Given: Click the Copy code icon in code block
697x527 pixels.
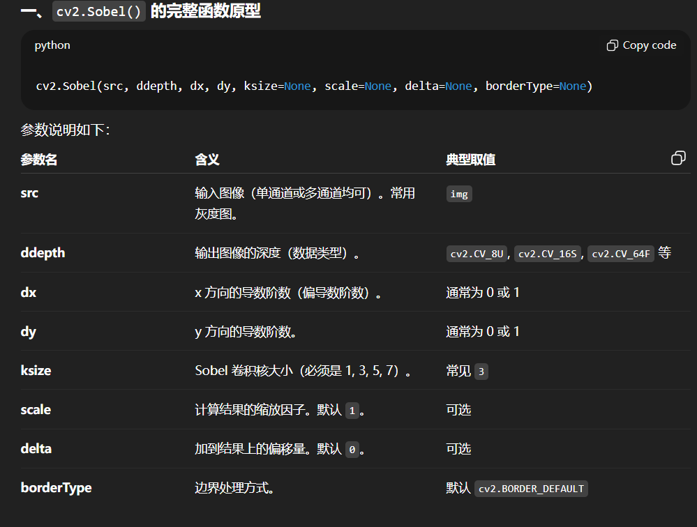Looking at the screenshot, I should pyautogui.click(x=613, y=45).
